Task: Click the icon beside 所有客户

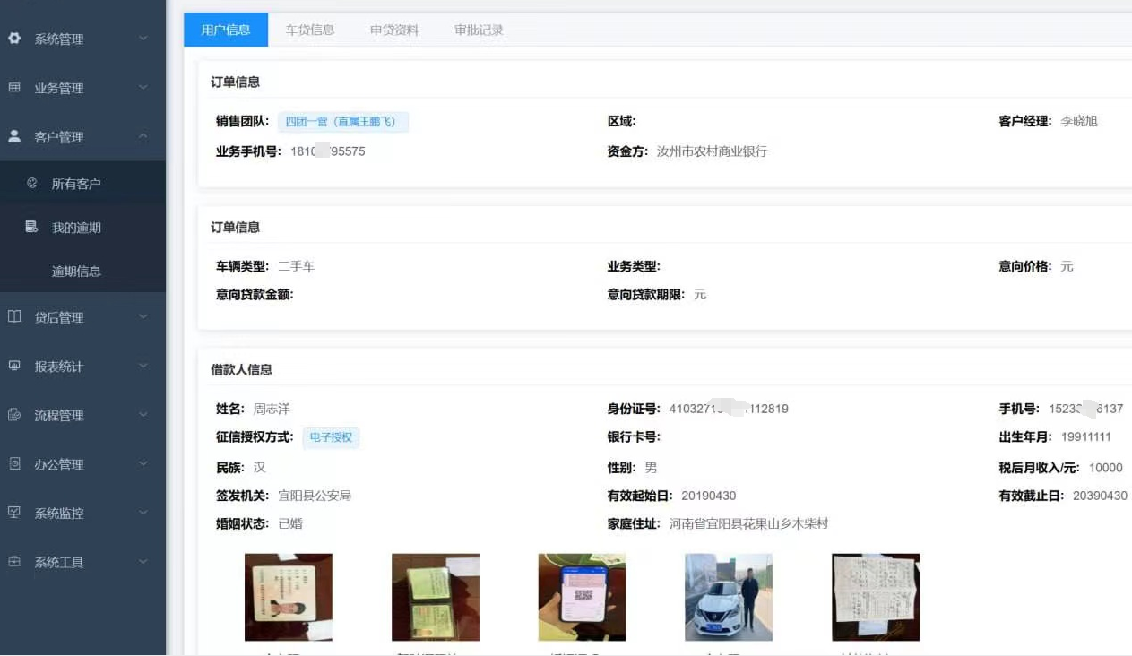Action: coord(32,184)
